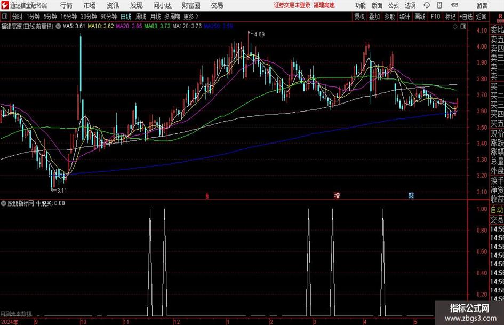The height and width of the screenshot is (325, 504).
Task: Open the 版面 menu
Action: click(377, 5)
